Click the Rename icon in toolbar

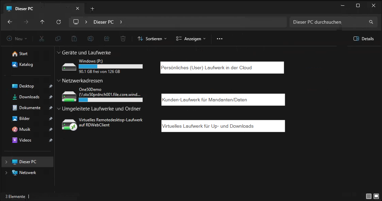pyautogui.click(x=91, y=39)
